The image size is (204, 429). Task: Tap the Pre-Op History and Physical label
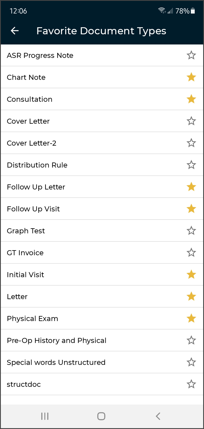pos(56,340)
